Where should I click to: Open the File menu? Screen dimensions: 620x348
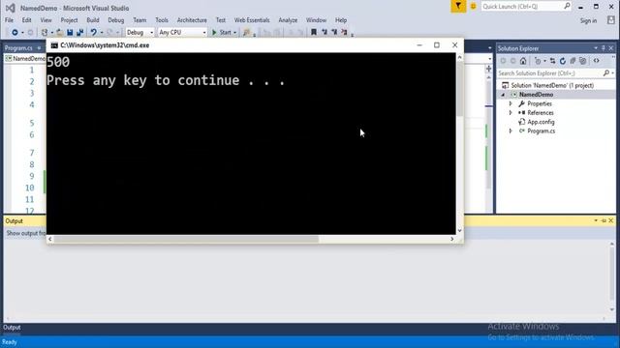[x=9, y=20]
